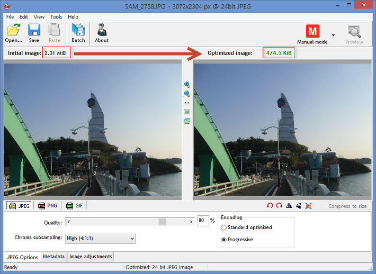Fit image to window icon
The width and height of the screenshot is (376, 274).
(187, 112)
